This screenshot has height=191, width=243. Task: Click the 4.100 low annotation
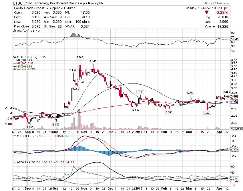[81, 81]
